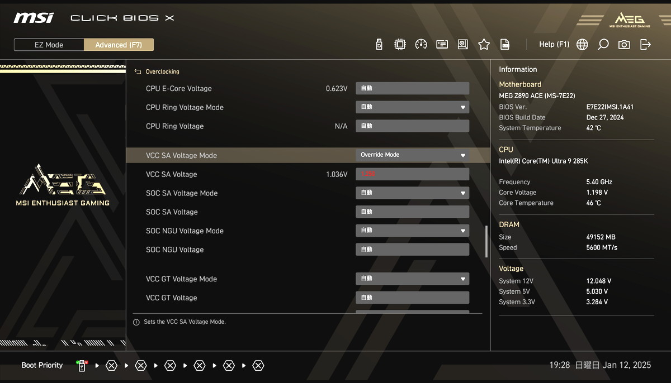Open Favorites star icon
Image resolution: width=671 pixels, height=383 pixels.
[x=484, y=45]
